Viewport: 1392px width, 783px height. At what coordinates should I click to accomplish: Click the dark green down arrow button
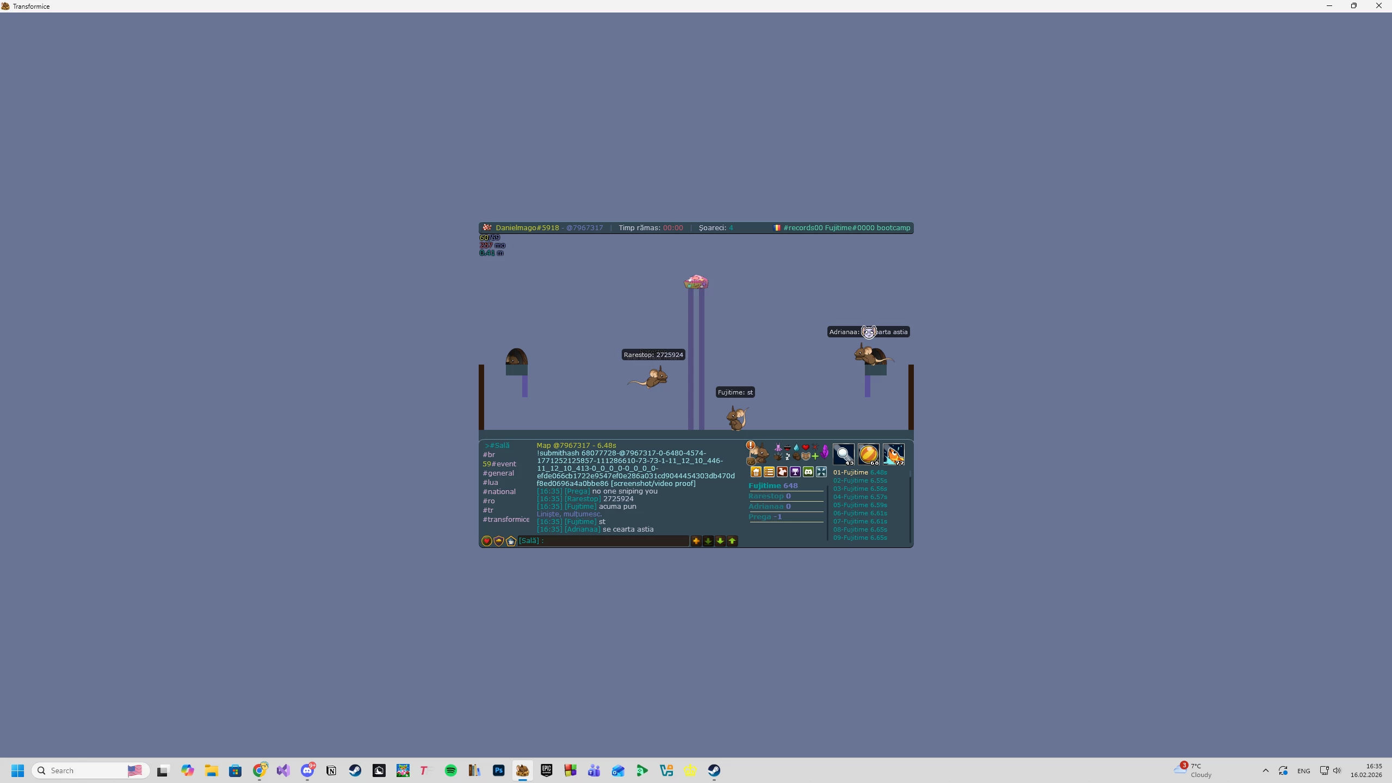point(708,541)
